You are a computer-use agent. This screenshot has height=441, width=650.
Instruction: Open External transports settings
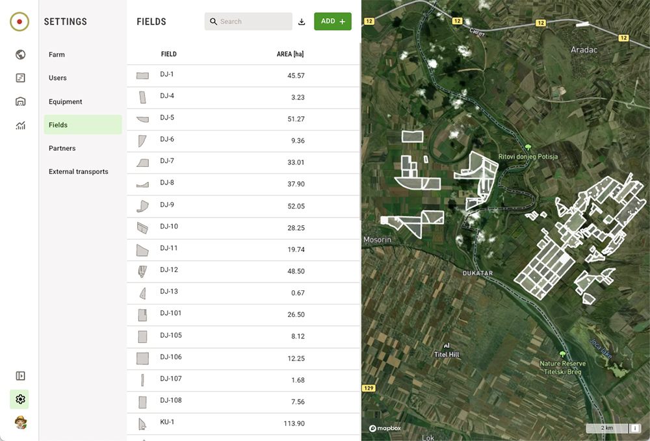(83, 171)
